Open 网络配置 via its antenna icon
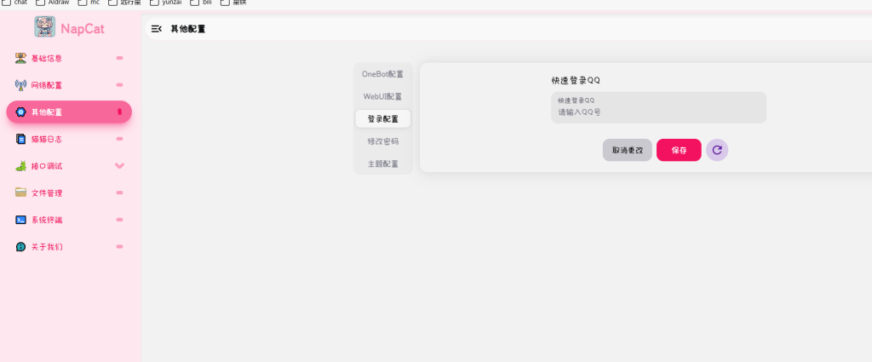Image resolution: width=872 pixels, height=362 pixels. 21,85
